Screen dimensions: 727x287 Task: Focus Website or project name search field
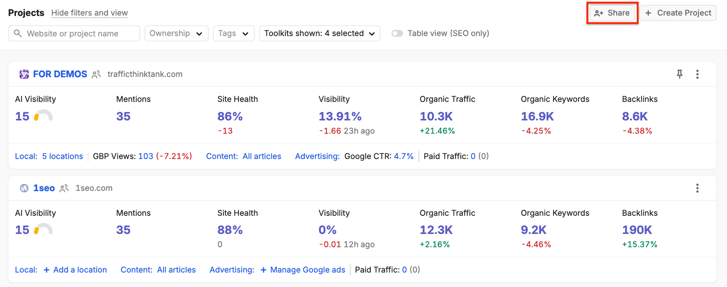(74, 33)
